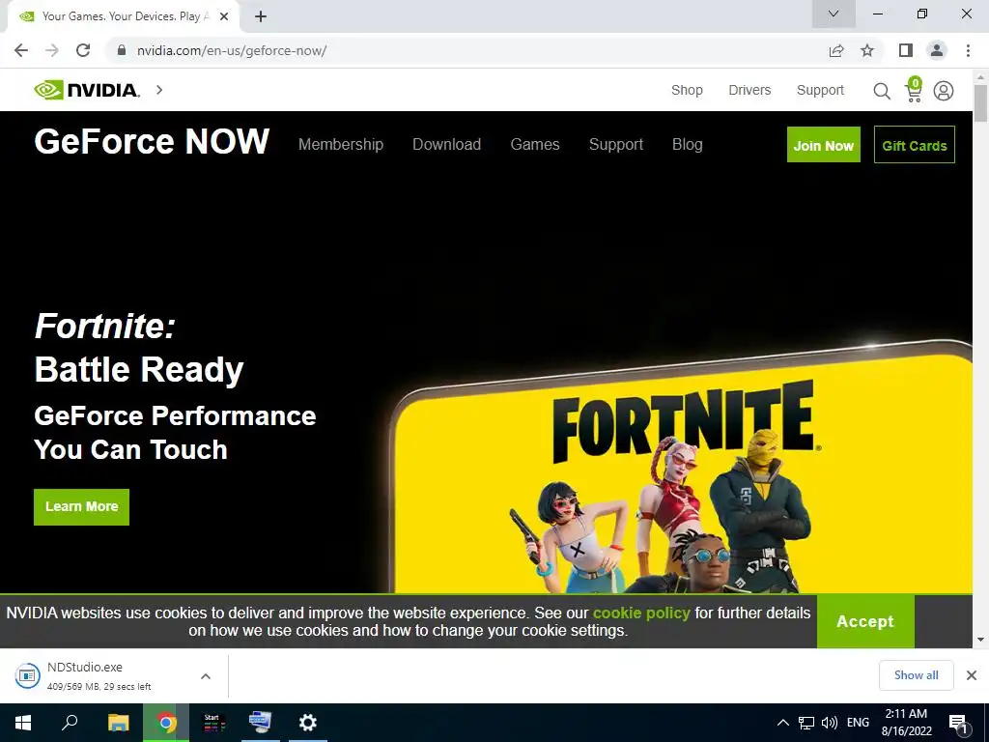
Task: Show hidden system tray icons
Action: coord(782,723)
